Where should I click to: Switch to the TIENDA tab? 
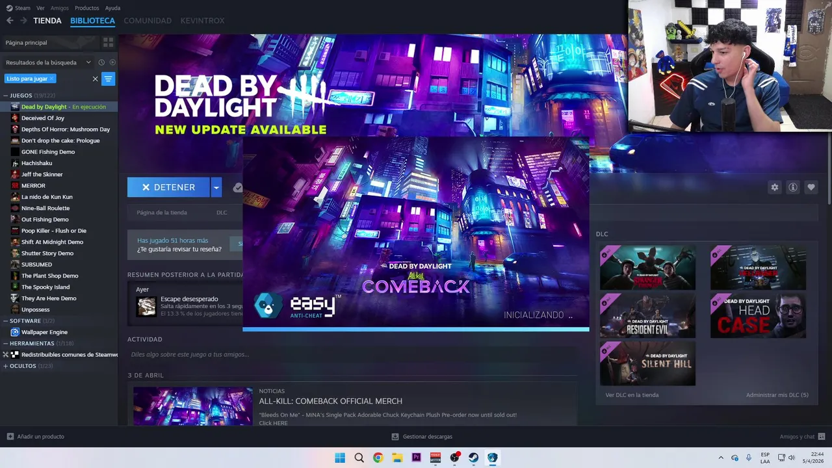pyautogui.click(x=47, y=21)
